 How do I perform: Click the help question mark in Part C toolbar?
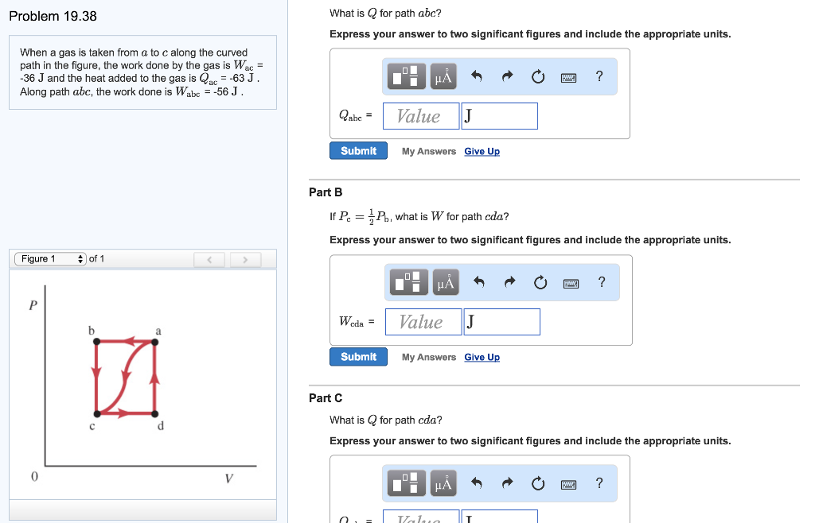[599, 483]
